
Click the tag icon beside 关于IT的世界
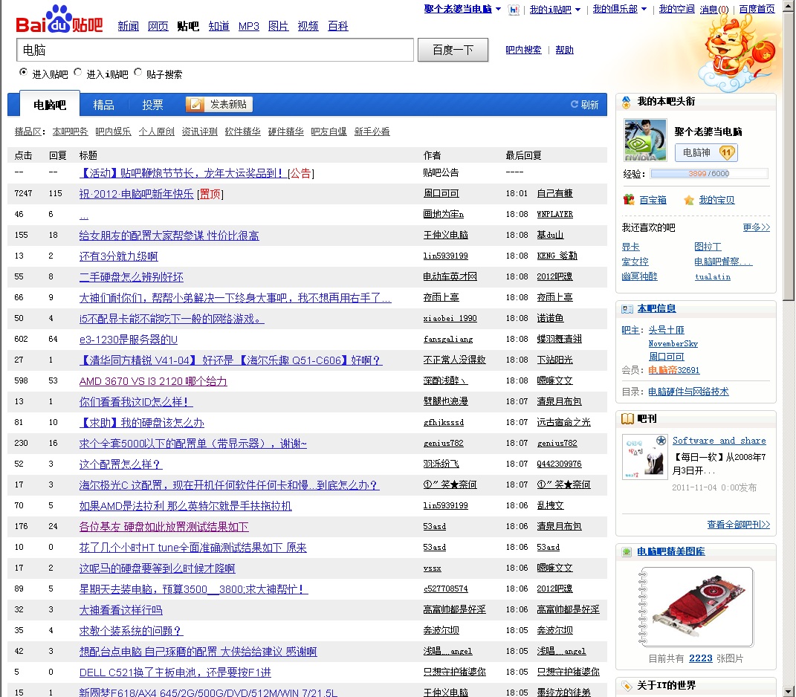point(627,685)
